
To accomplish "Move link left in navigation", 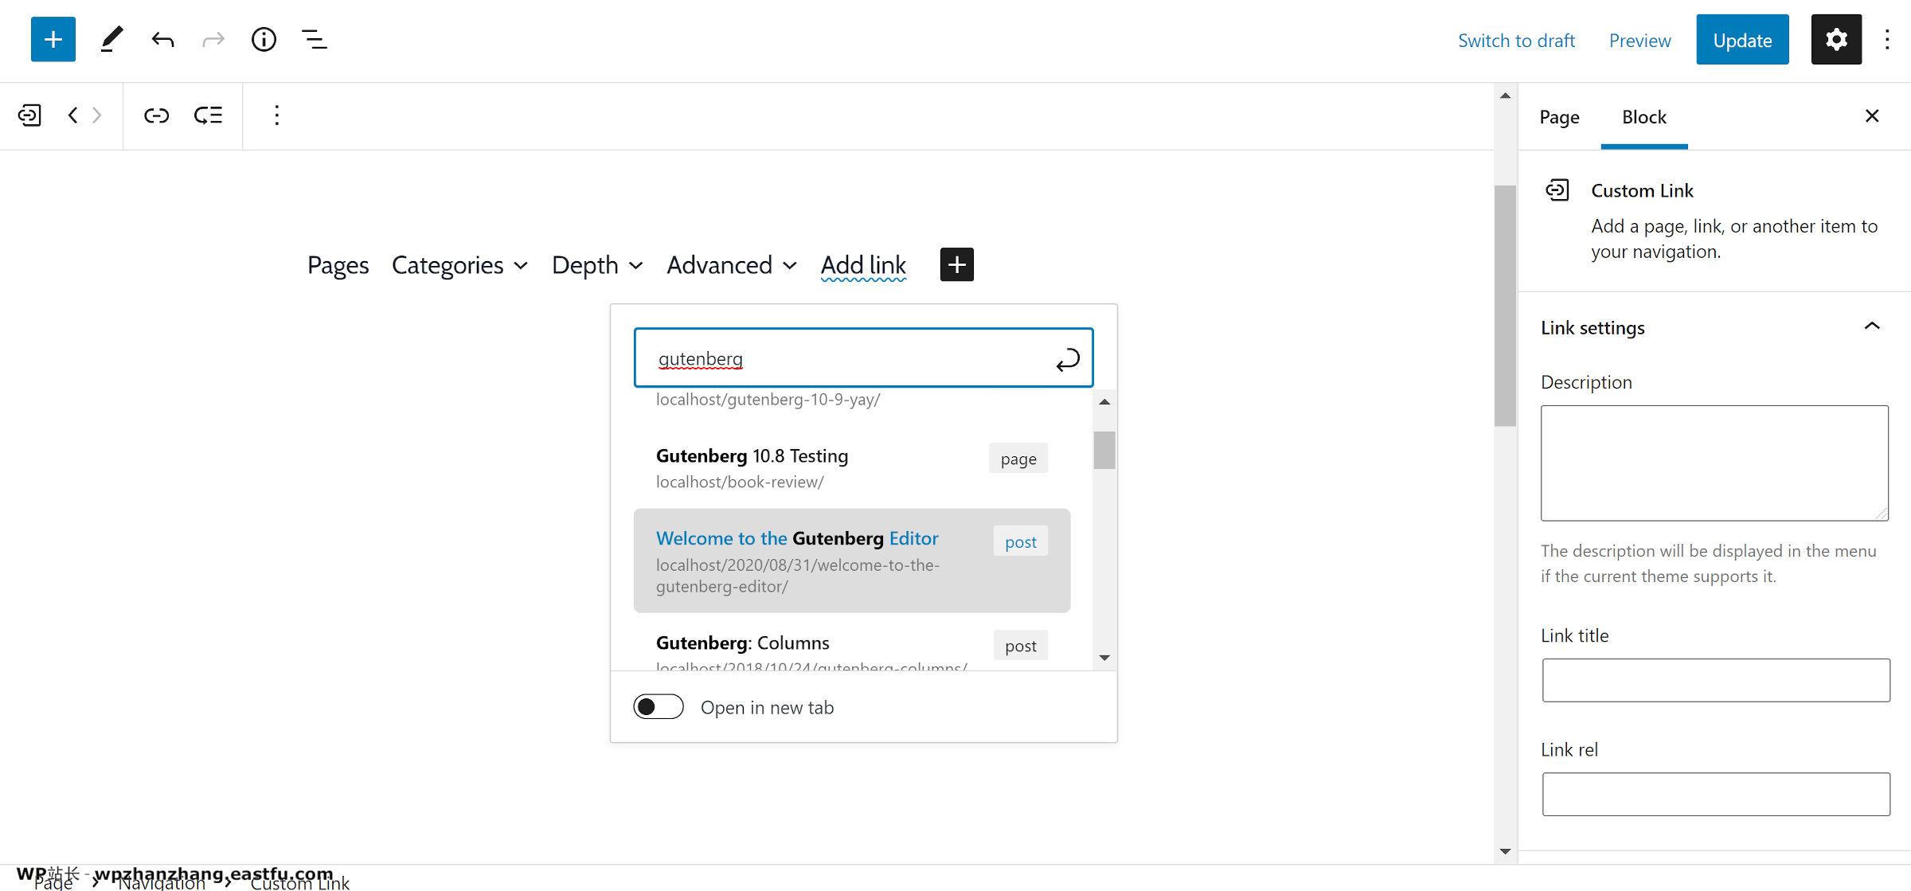I will 72,115.
